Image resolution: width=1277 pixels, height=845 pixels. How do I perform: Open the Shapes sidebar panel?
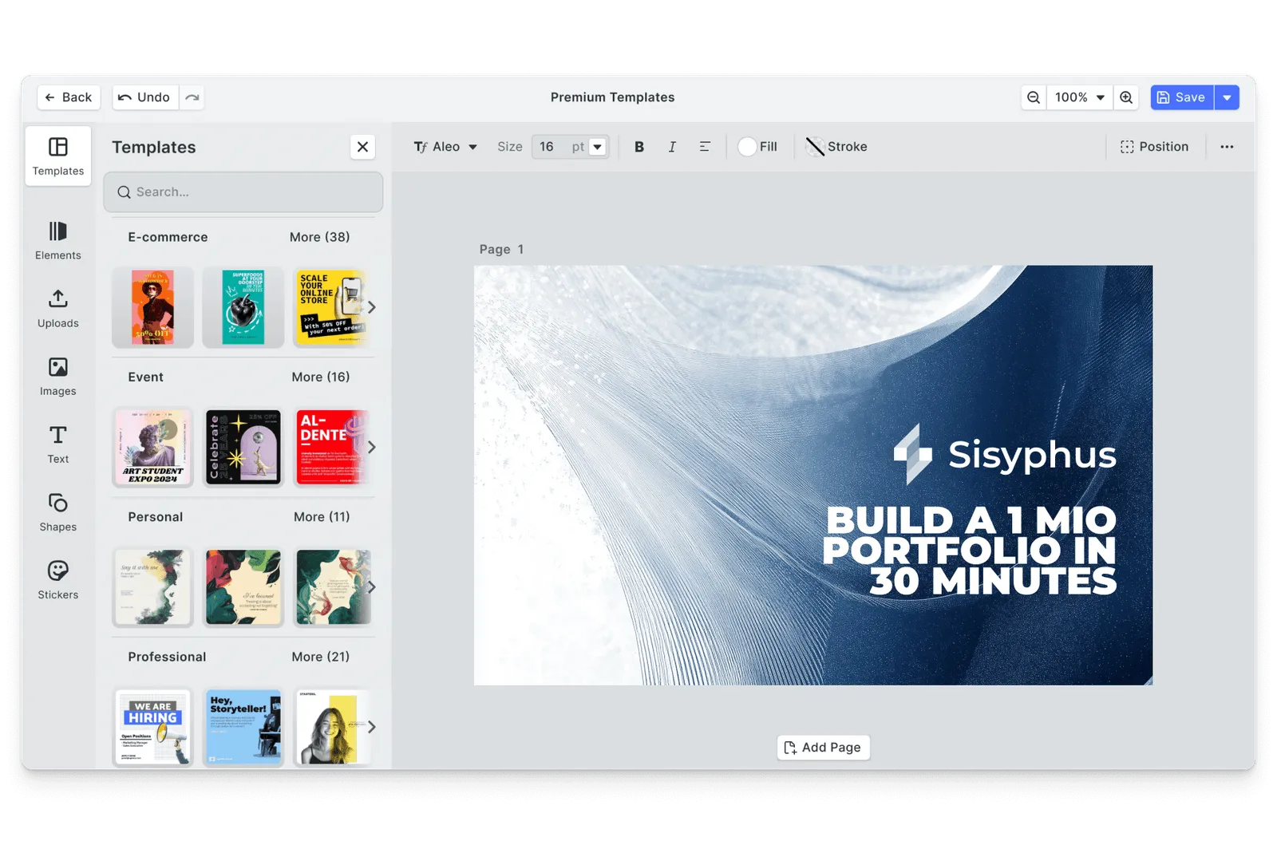(58, 512)
